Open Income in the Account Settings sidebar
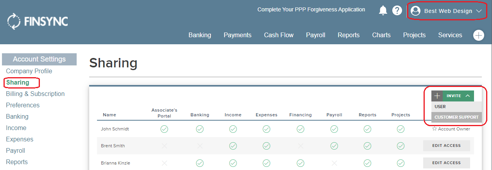492x170 pixels. (16, 128)
